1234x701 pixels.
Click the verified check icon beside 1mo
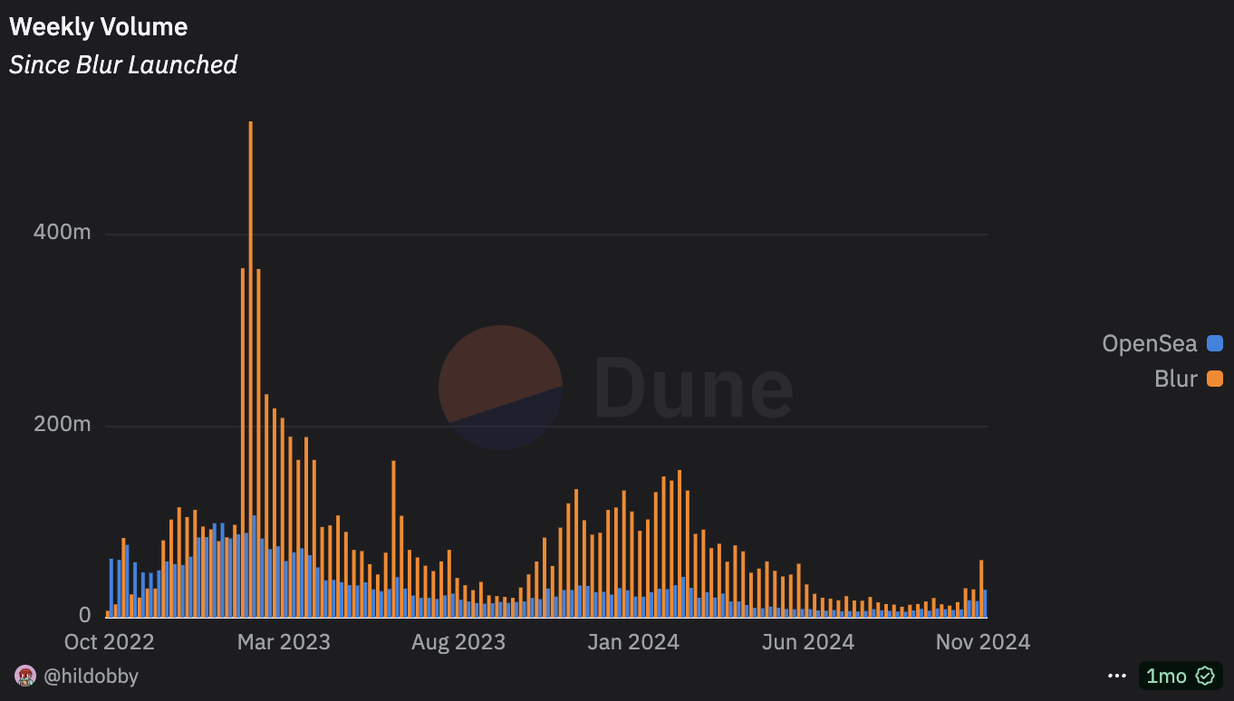pos(1204,677)
